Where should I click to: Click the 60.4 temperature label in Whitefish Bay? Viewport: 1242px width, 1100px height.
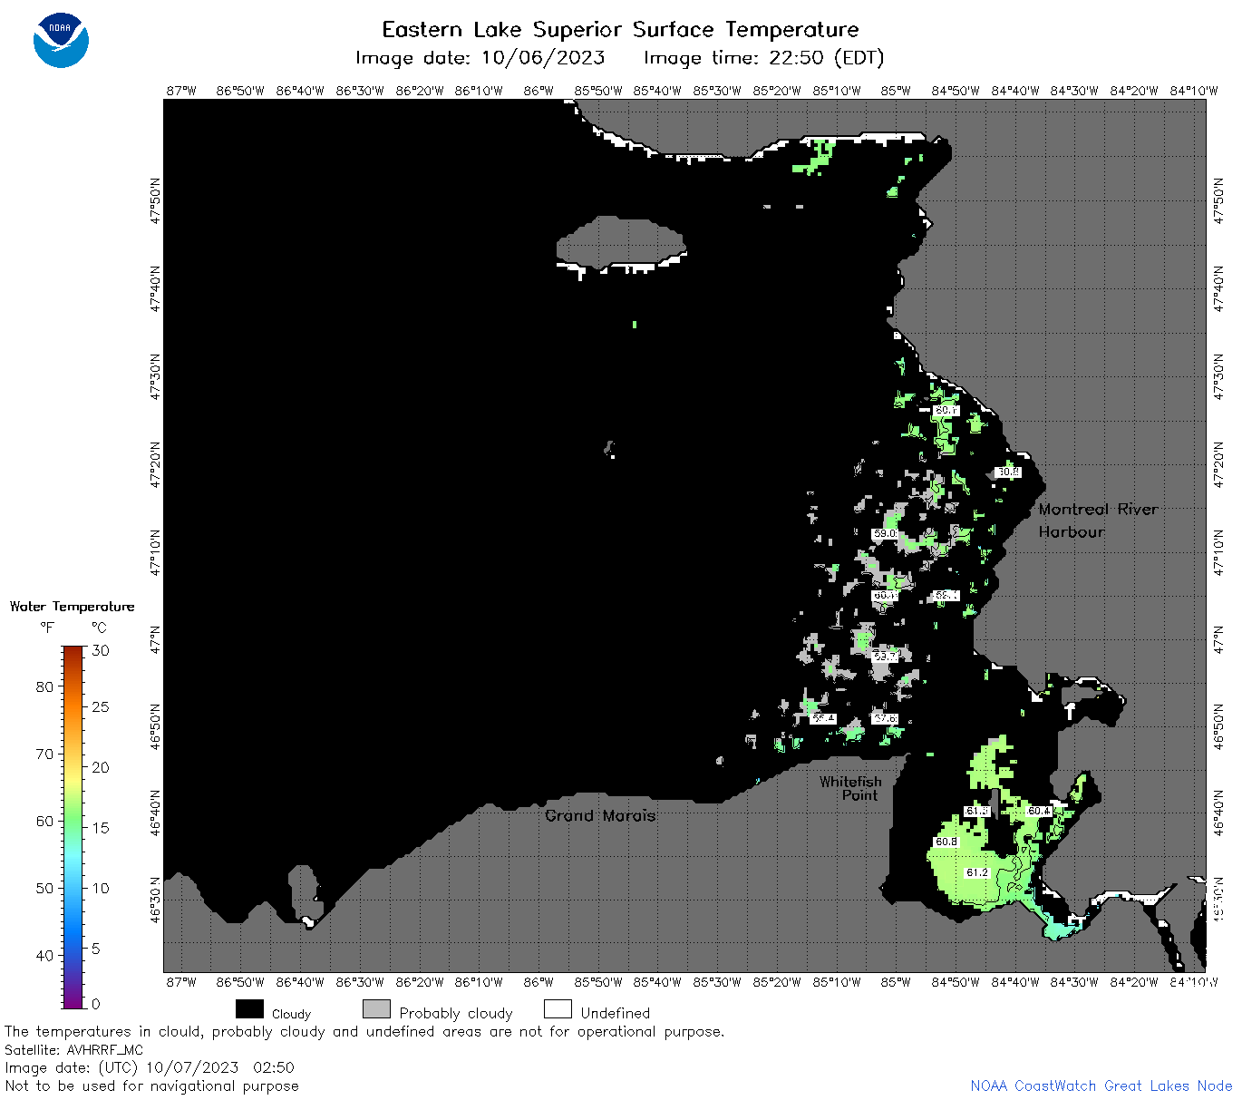(x=1039, y=811)
